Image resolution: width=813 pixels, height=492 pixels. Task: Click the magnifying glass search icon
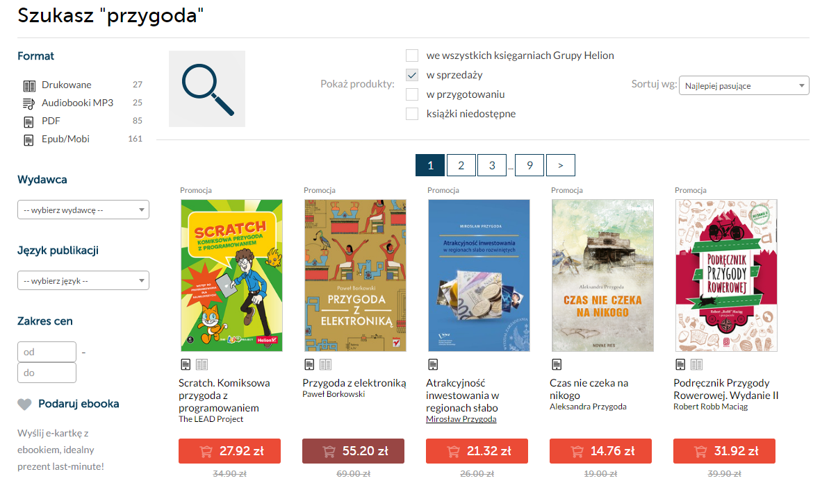[x=207, y=89]
